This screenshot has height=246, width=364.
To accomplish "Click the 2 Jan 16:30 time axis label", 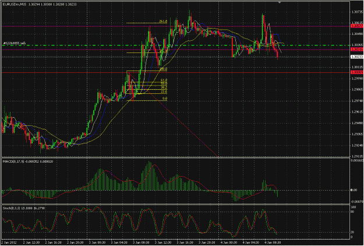I will pyautogui.click(x=54, y=243).
